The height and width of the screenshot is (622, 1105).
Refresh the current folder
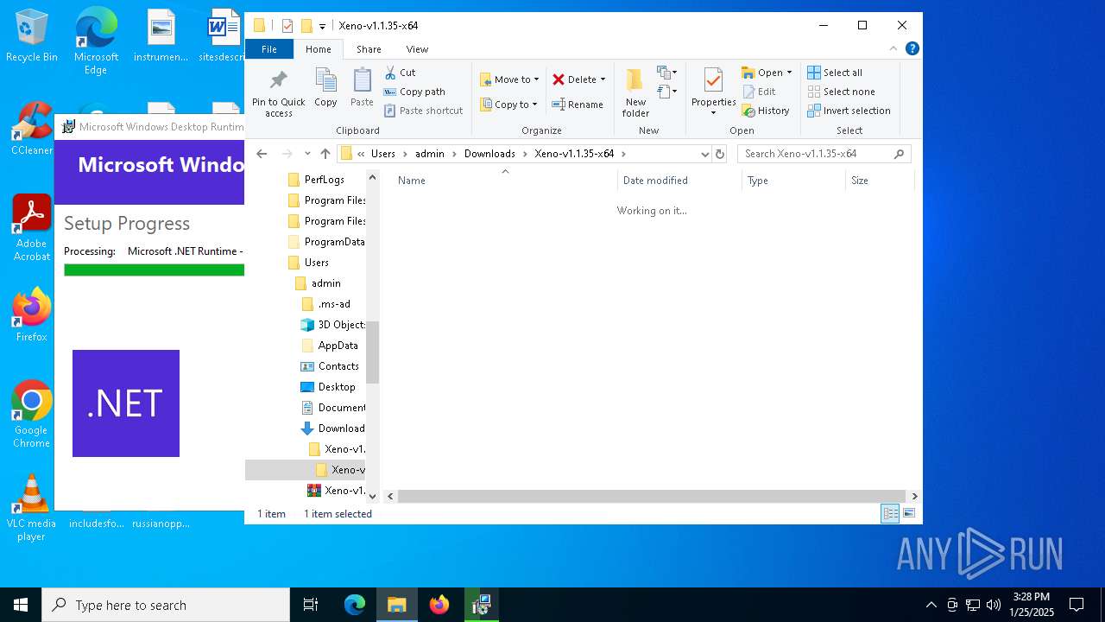click(x=720, y=154)
